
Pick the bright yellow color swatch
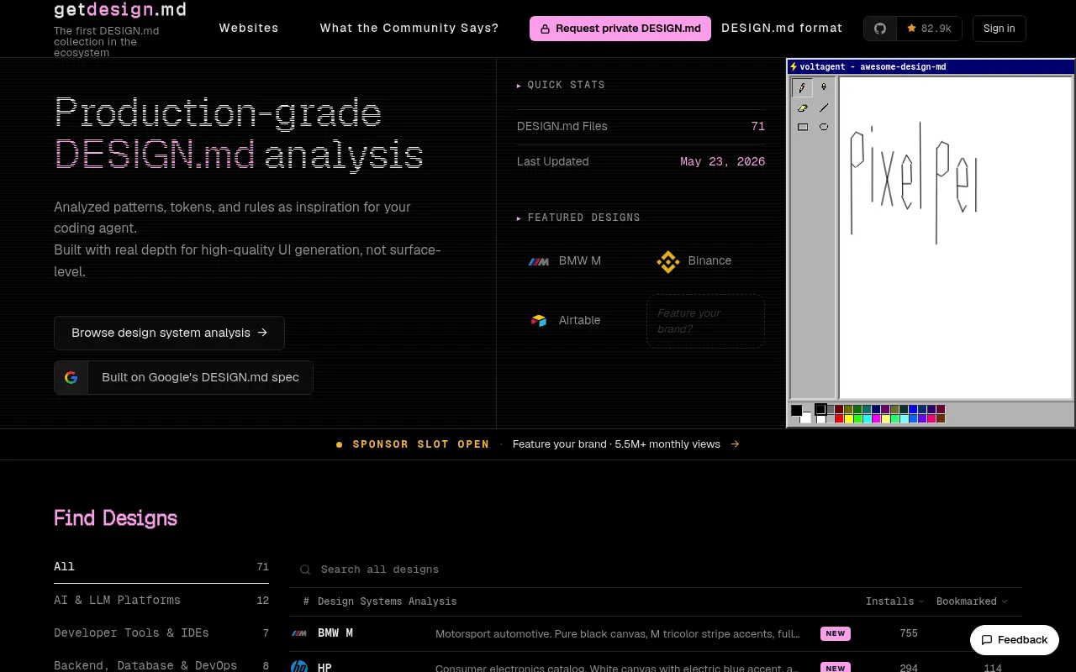[848, 418]
